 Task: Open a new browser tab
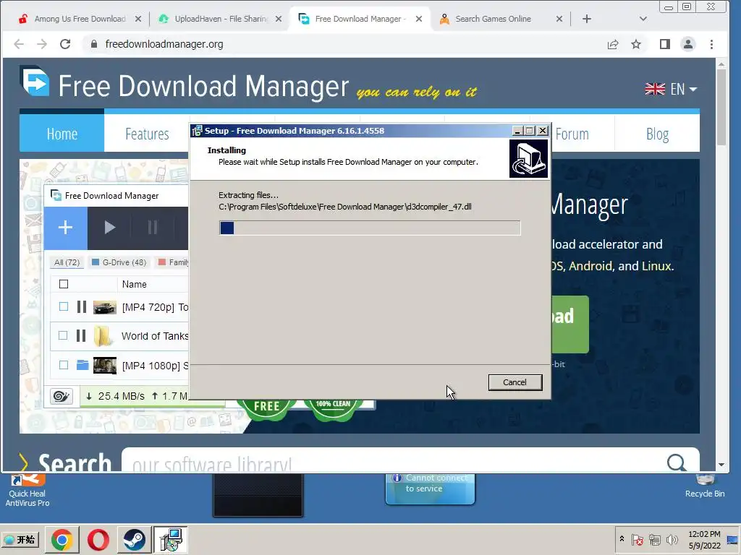[586, 19]
